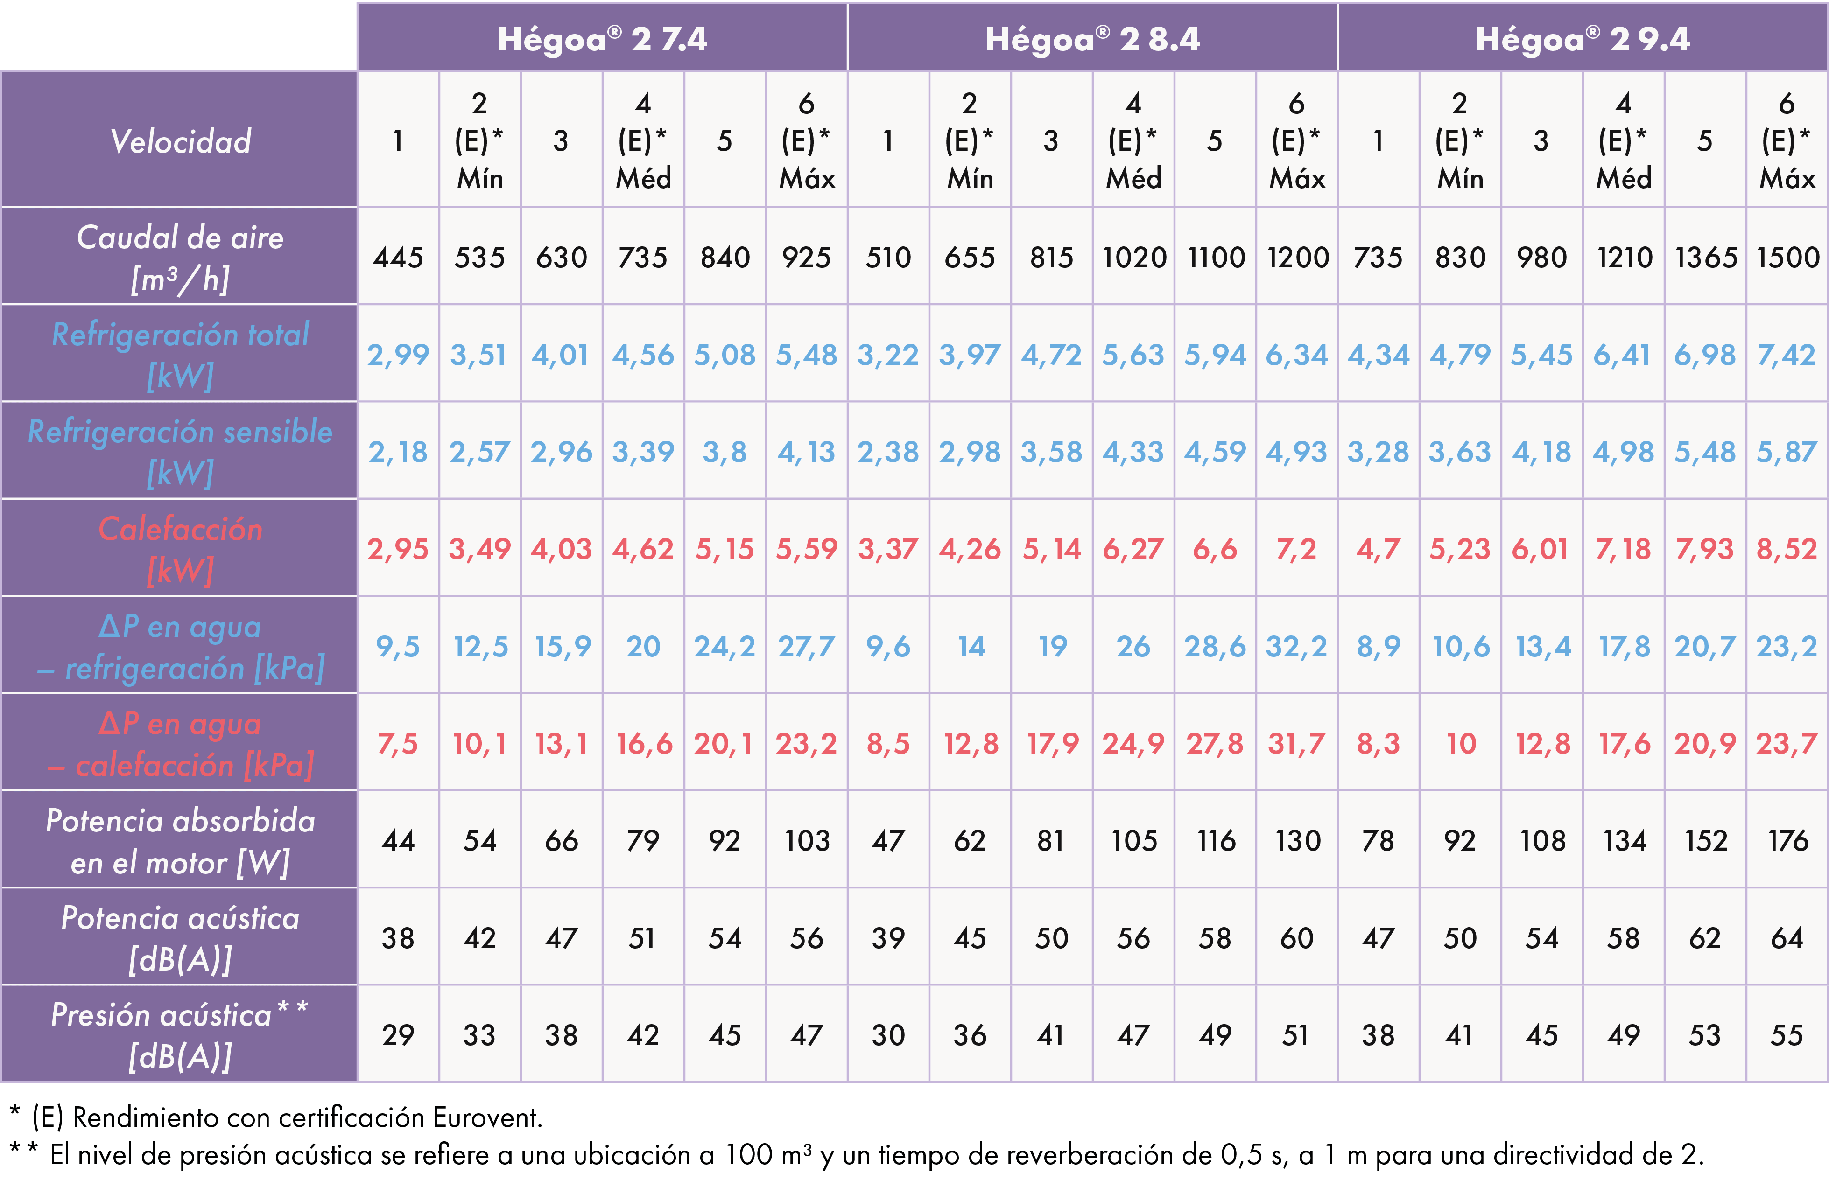Screen dimensions: 1829x1180
Task: Click the Potencia acústica row label
Action: coord(180,937)
